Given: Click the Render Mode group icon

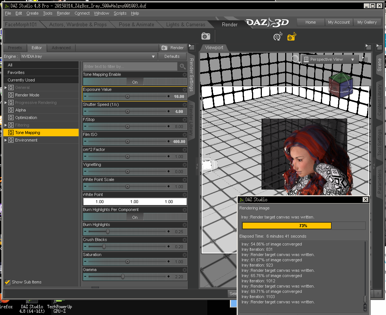Looking at the screenshot, I should click(x=11, y=95).
